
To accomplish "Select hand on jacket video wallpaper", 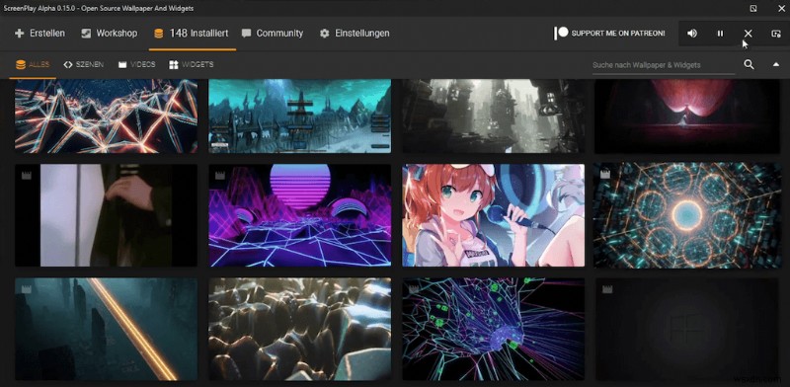I will click(106, 215).
